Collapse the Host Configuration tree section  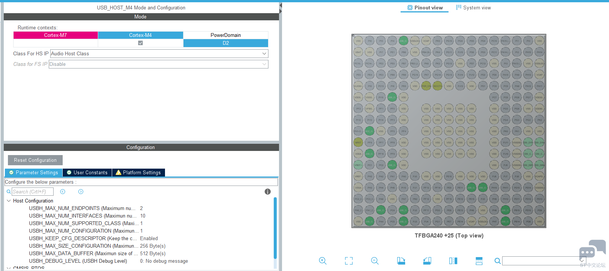[x=9, y=201]
